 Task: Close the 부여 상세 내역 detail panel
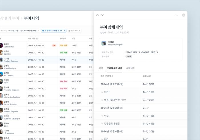[x=183, y=15]
